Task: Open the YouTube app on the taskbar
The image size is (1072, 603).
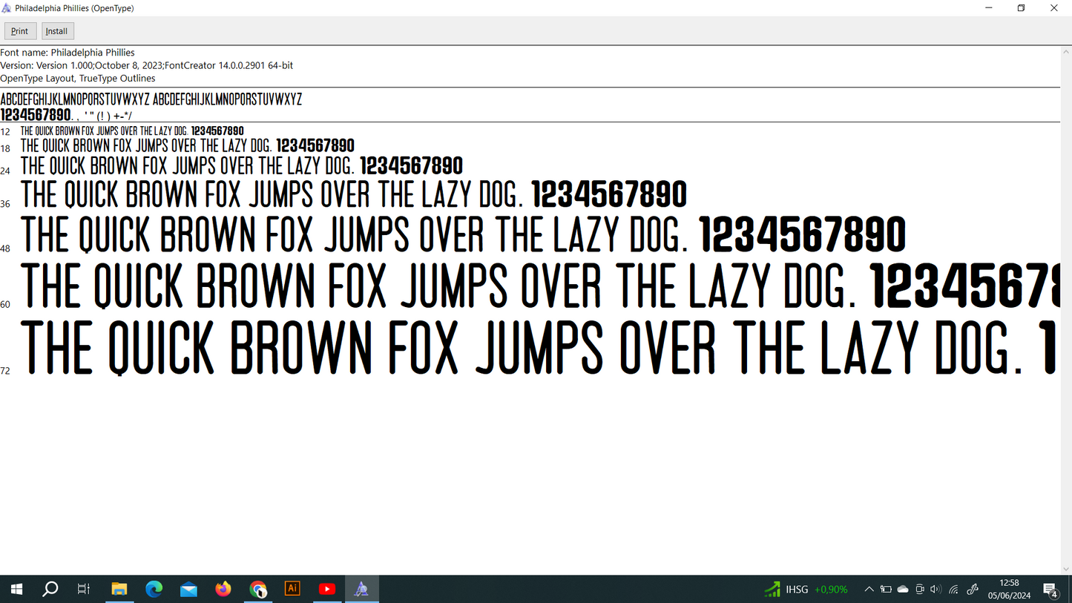Action: [x=326, y=589]
